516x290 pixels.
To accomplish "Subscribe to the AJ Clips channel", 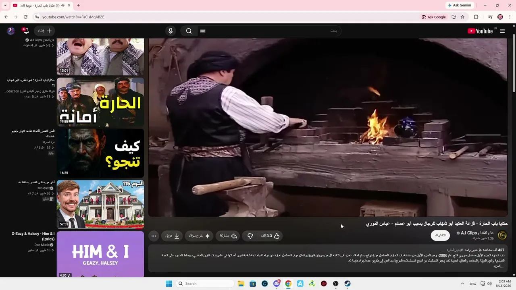I will pos(440,235).
